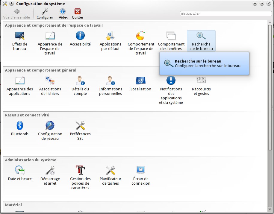This screenshot has height=214, width=274.
Task: Open Comportement de l'espace de travail
Action: coord(141,43)
